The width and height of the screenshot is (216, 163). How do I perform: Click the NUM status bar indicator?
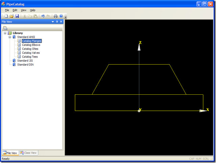(198, 159)
